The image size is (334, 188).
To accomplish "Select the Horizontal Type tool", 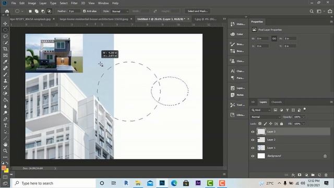I will [5, 125].
